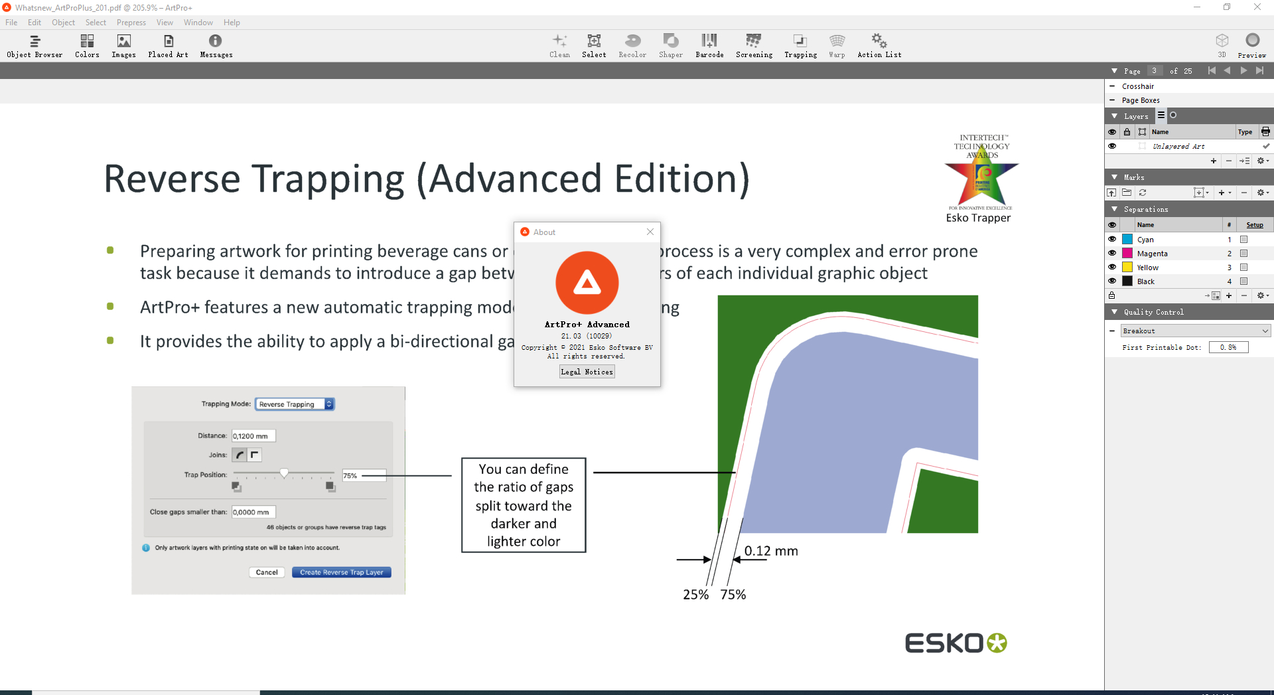The height and width of the screenshot is (695, 1274).
Task: Collapse the Marks section
Action: pos(1114,177)
